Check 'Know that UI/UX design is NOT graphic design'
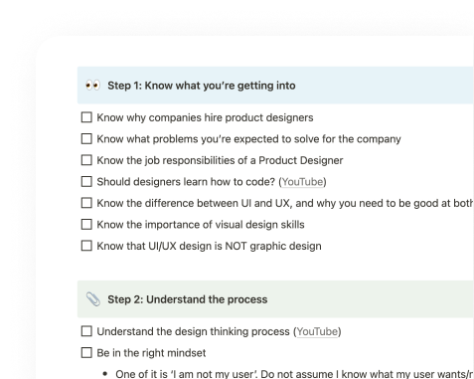The height and width of the screenshot is (379, 474). click(86, 246)
